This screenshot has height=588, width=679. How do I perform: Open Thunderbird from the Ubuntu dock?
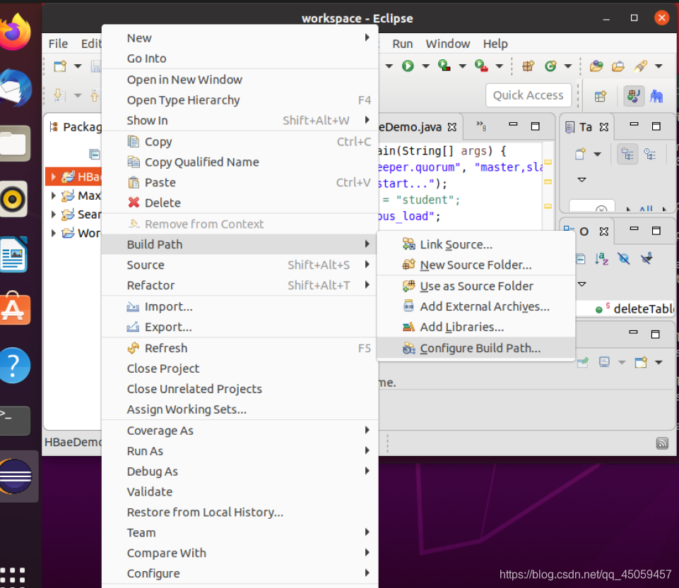[15, 88]
